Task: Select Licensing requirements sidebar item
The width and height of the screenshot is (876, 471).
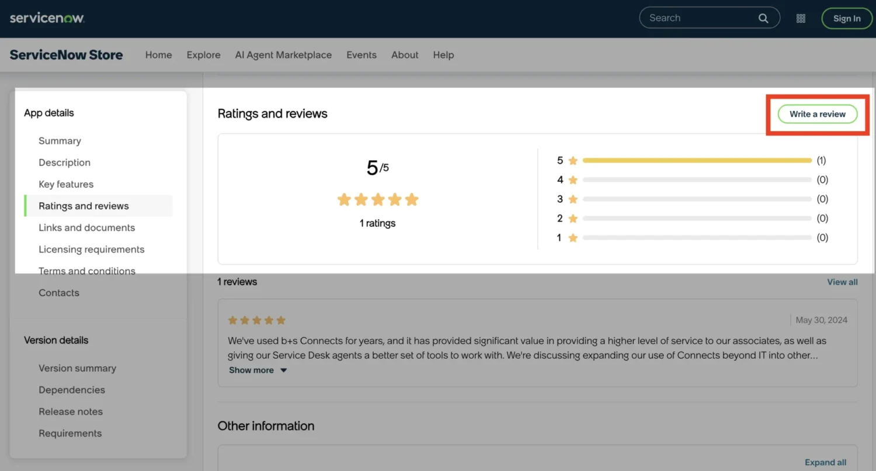Action: [x=91, y=249]
